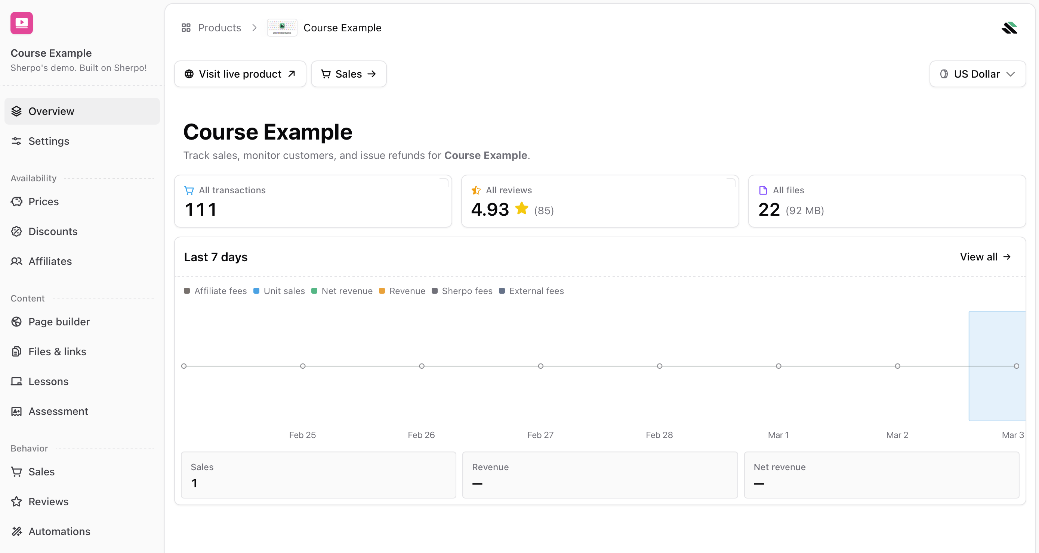This screenshot has height=553, width=1039.
Task: Click the Net revenue summary box
Action: point(882,475)
